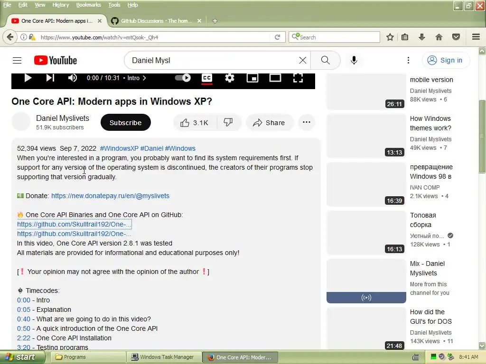The height and width of the screenshot is (364, 486).
Task: Open How did the GUI's for DOS video
Action: pos(431,317)
